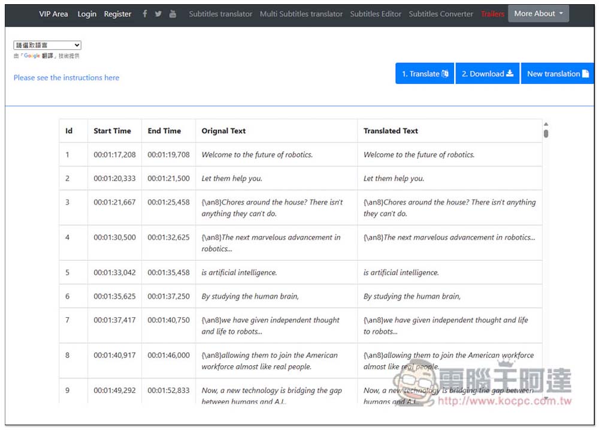Image resolution: width=599 pixels, height=430 pixels.
Task: Expand the More About dropdown
Action: (539, 14)
